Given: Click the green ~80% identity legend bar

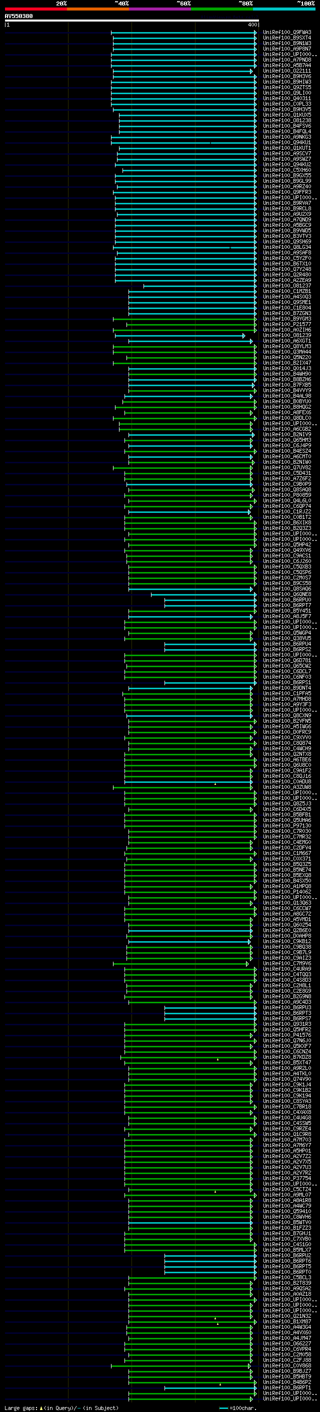Looking at the screenshot, I should [x=222, y=9].
